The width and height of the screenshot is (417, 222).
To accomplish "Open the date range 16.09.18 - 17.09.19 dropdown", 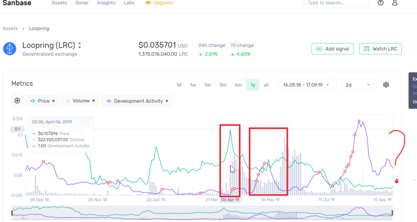I will tap(307, 85).
